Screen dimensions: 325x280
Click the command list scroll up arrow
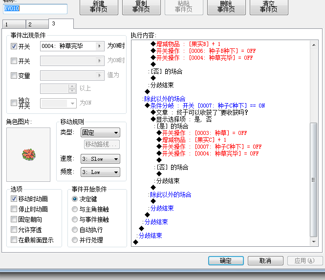(314, 45)
